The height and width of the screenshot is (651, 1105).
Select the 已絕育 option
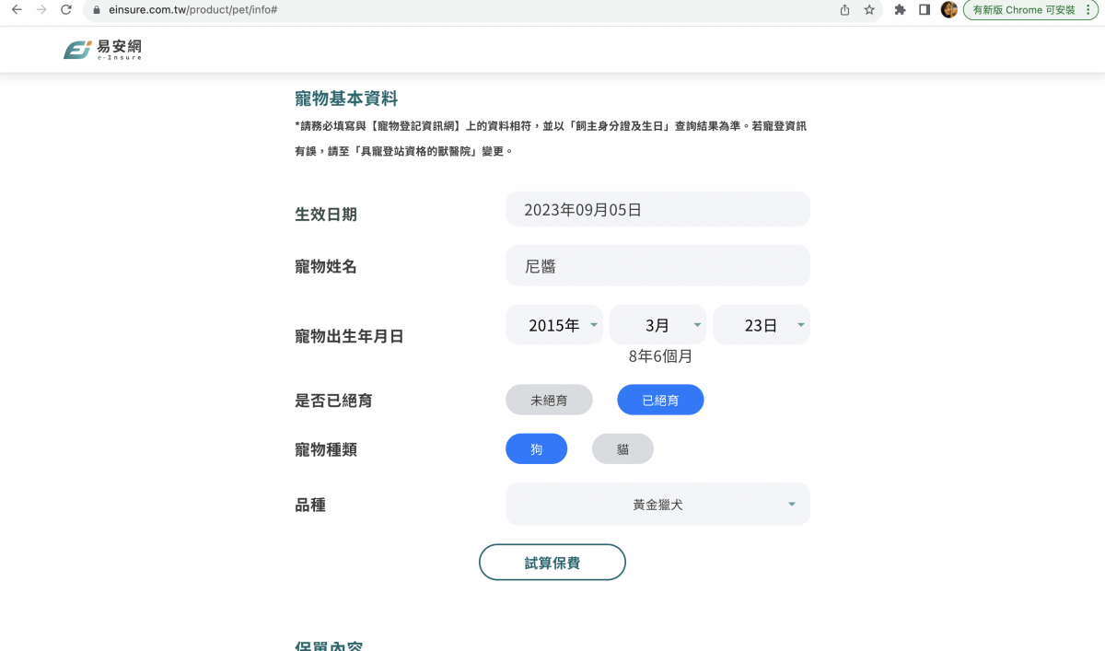click(x=660, y=400)
